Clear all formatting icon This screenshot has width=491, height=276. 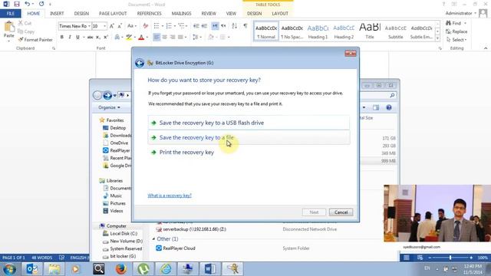146,26
